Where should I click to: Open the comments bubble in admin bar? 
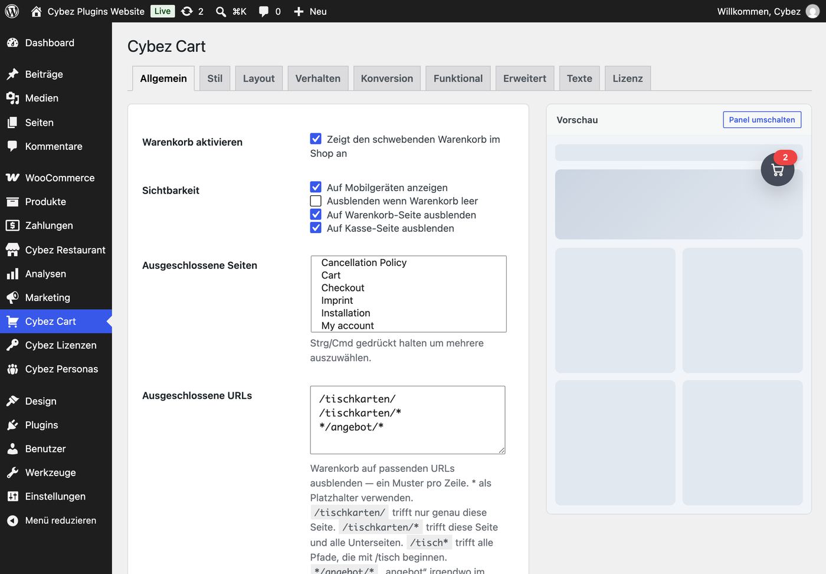264,11
